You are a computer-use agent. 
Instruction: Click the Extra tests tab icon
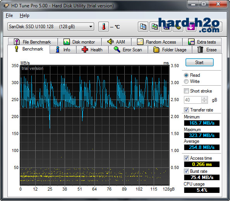click(191, 42)
